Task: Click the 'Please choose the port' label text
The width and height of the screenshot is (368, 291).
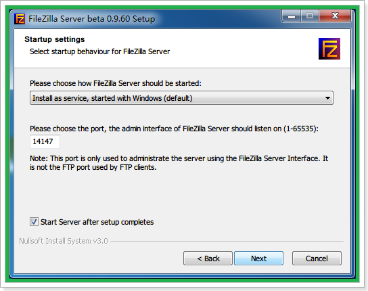Action: tap(174, 129)
